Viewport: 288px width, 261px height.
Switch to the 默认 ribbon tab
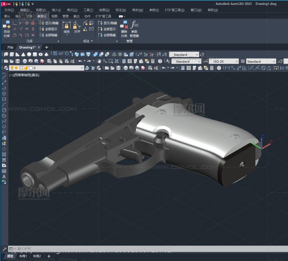pos(7,16)
